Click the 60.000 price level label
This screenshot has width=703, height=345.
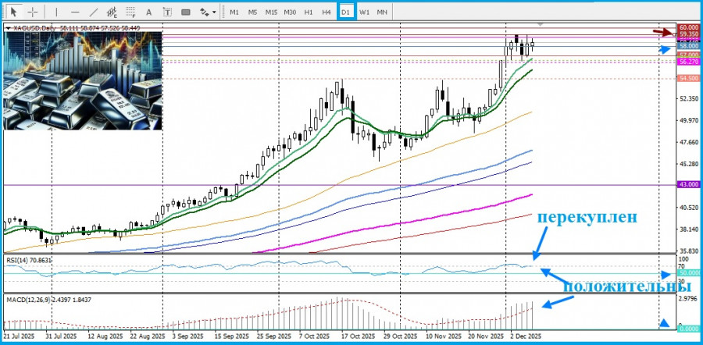click(687, 27)
